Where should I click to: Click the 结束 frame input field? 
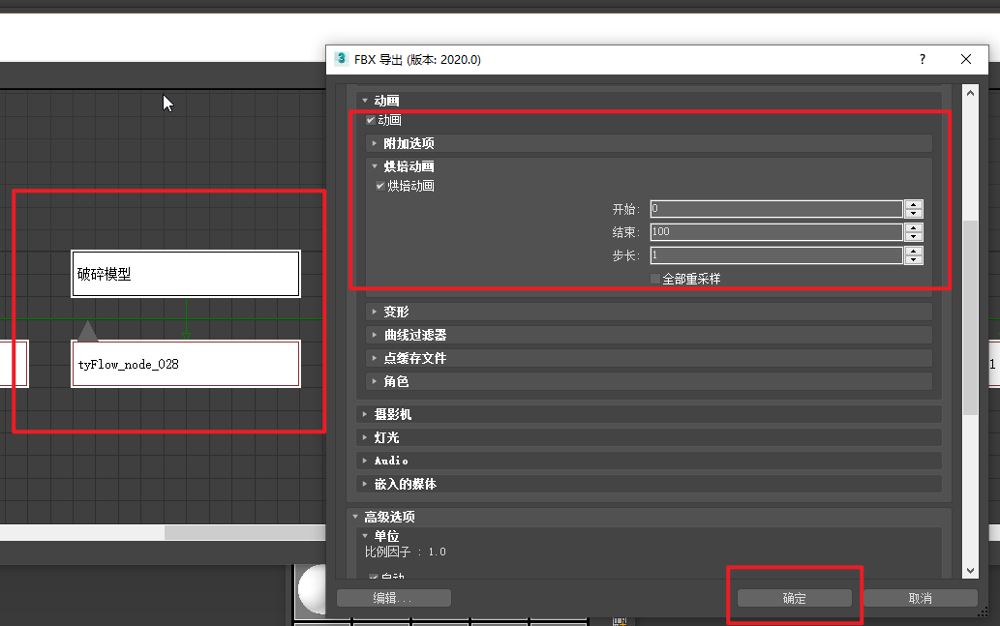click(776, 232)
